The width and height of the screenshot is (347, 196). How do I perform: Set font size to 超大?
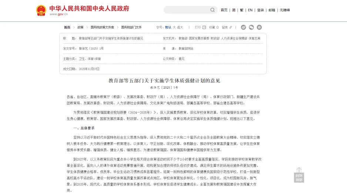tap(180, 27)
